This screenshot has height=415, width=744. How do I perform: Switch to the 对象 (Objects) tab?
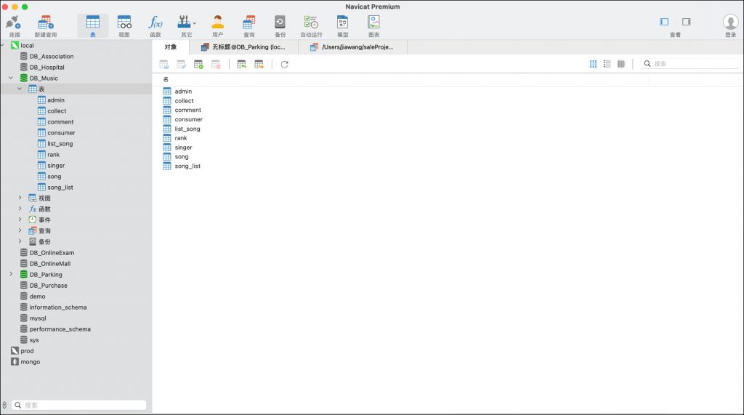pyautogui.click(x=171, y=47)
